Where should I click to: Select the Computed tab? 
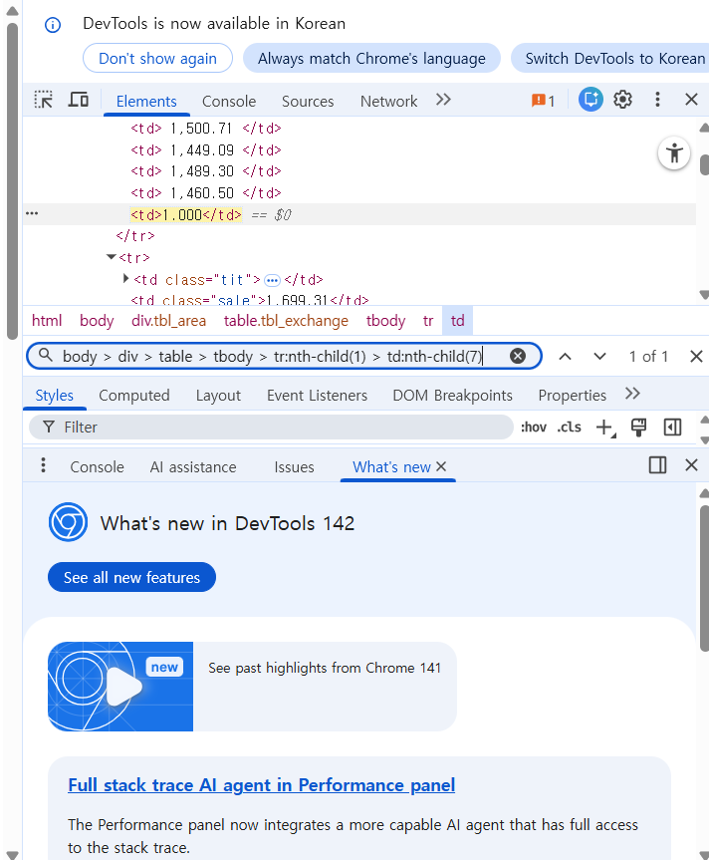(x=134, y=396)
